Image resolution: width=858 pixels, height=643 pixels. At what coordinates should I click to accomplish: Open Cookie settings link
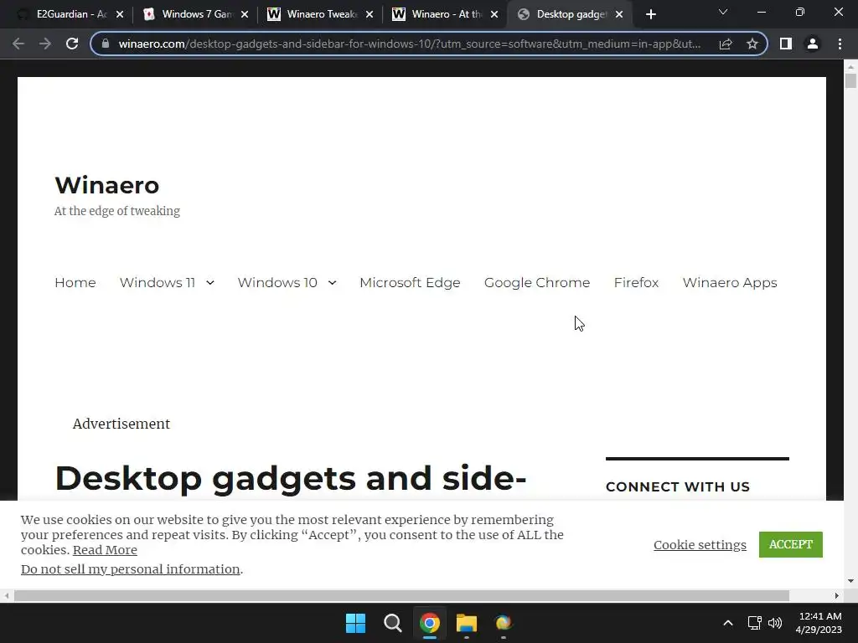[700, 545]
